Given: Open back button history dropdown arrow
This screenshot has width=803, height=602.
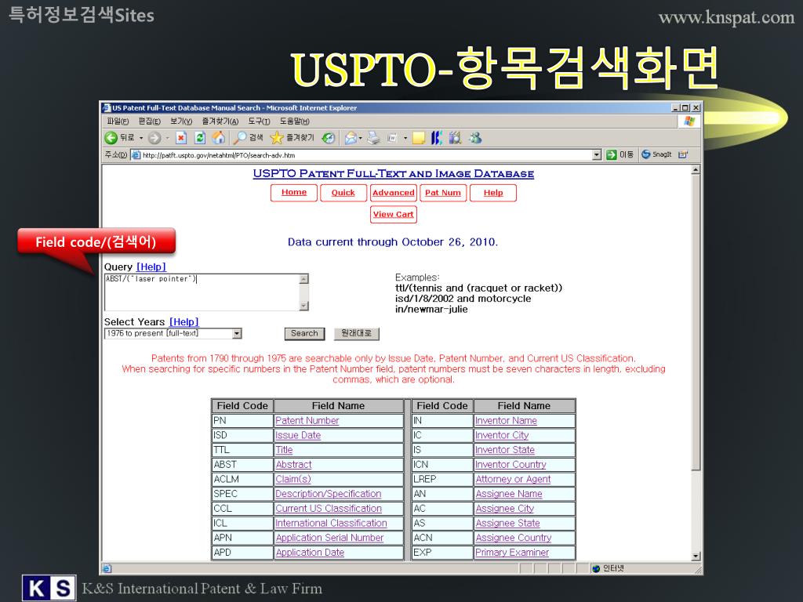Looking at the screenshot, I should pyautogui.click(x=141, y=138).
